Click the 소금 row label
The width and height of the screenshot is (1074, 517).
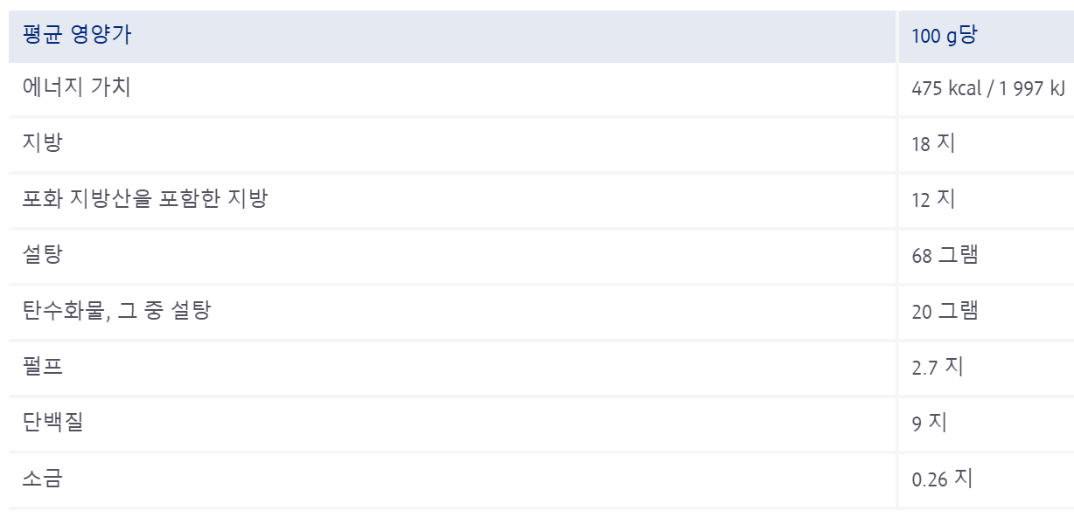(43, 479)
